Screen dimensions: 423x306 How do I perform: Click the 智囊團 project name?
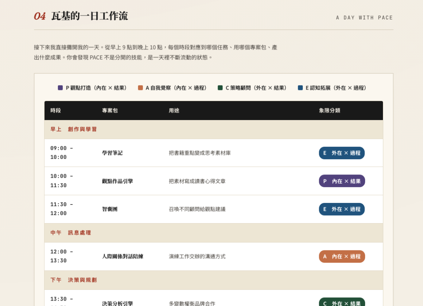coord(109,209)
